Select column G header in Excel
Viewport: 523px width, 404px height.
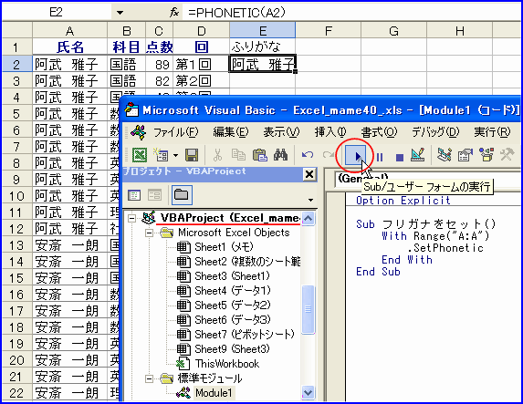coord(394,31)
